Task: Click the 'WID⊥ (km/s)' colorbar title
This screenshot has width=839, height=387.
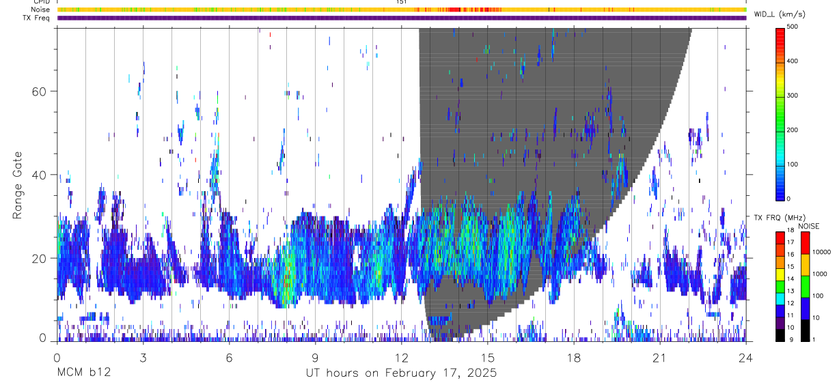Action: (x=780, y=14)
